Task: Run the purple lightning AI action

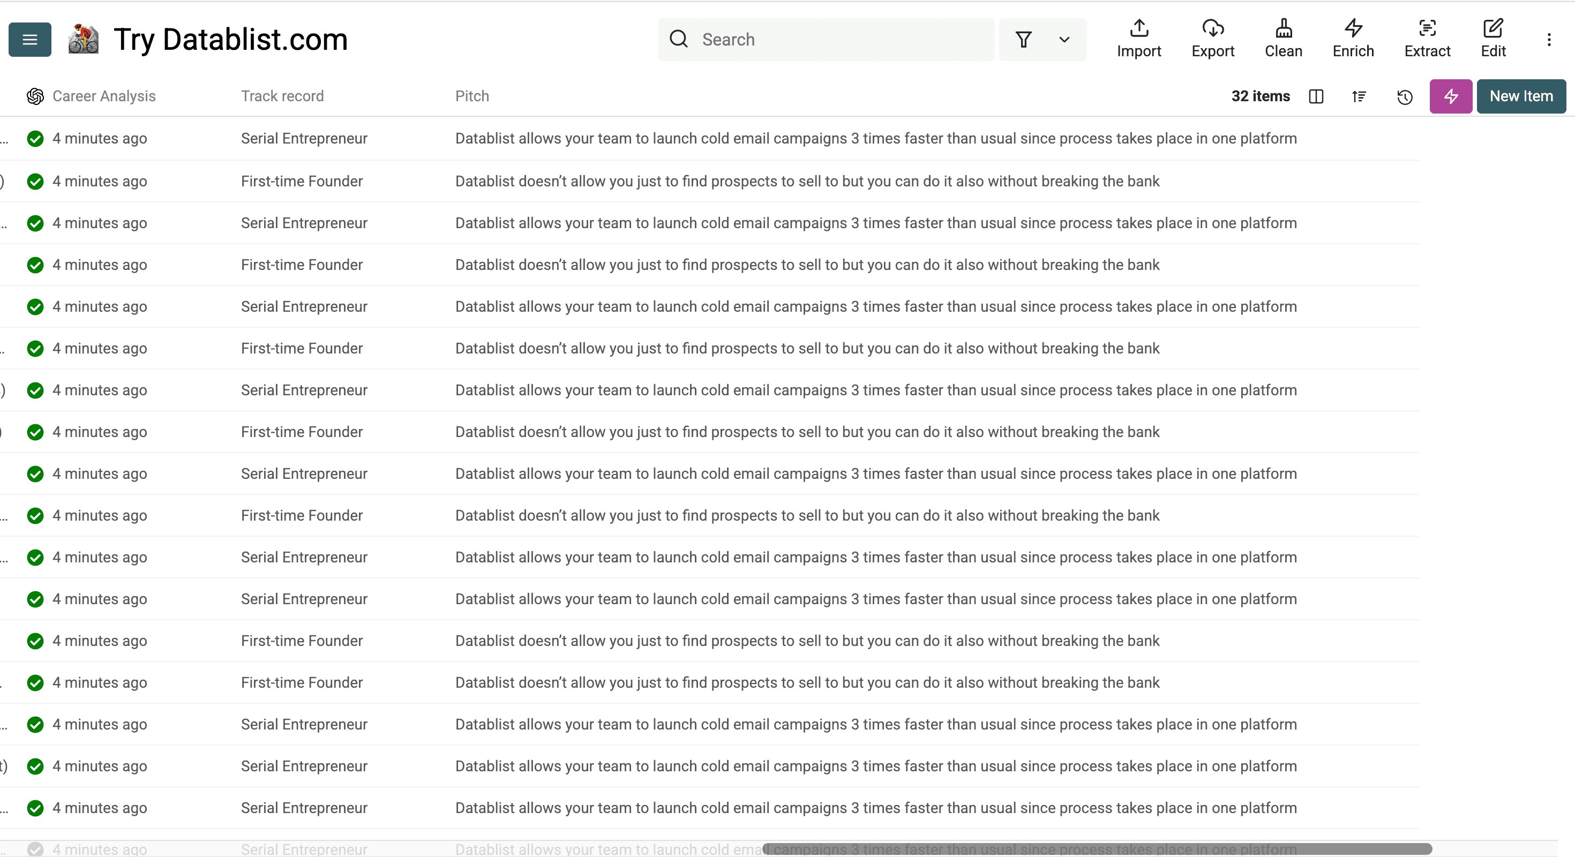Action: 1450,96
